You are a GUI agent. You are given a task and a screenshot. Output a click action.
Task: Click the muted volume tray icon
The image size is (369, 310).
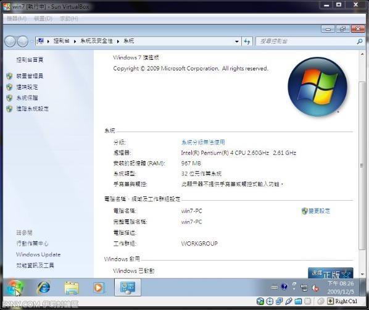pos(315,288)
